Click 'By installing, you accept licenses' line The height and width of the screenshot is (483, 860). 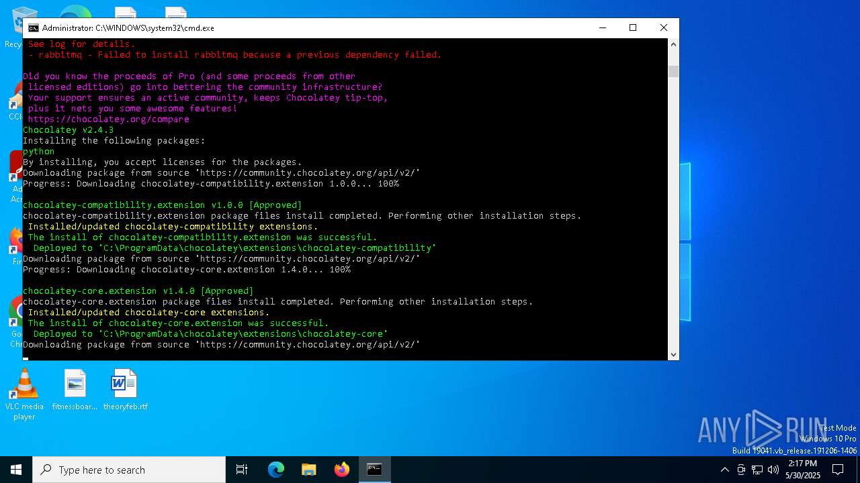[162, 162]
